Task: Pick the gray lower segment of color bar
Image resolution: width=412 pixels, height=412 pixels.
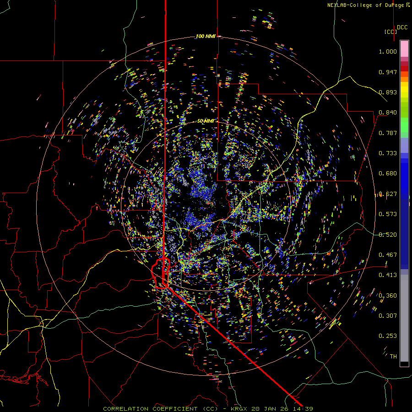Action: coord(404,318)
